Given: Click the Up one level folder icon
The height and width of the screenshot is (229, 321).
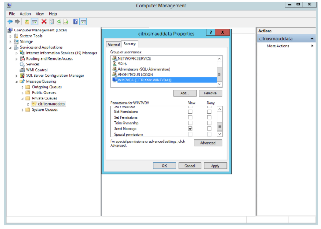Looking at the screenshot, I should (x=27, y=21).
